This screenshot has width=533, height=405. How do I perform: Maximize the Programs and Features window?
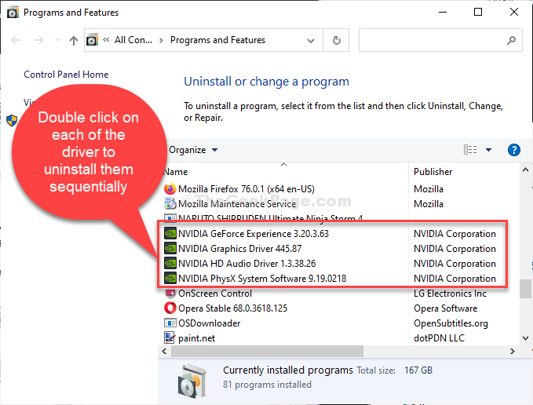point(478,13)
